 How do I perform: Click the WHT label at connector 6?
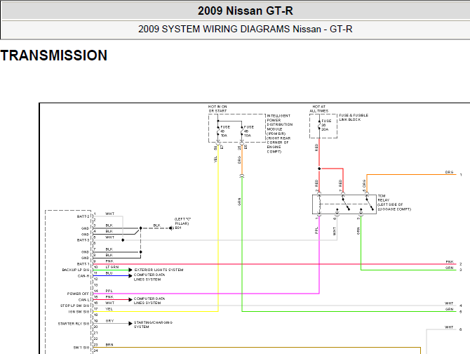pos(449,327)
